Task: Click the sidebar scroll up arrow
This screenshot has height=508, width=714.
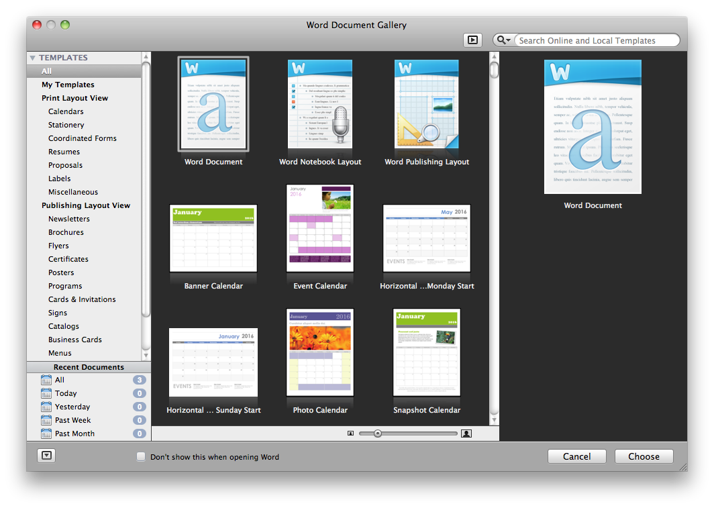Action: [146, 56]
